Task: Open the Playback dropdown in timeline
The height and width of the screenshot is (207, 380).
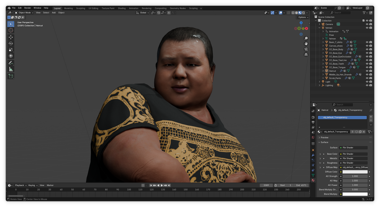Action: [x=21, y=185]
